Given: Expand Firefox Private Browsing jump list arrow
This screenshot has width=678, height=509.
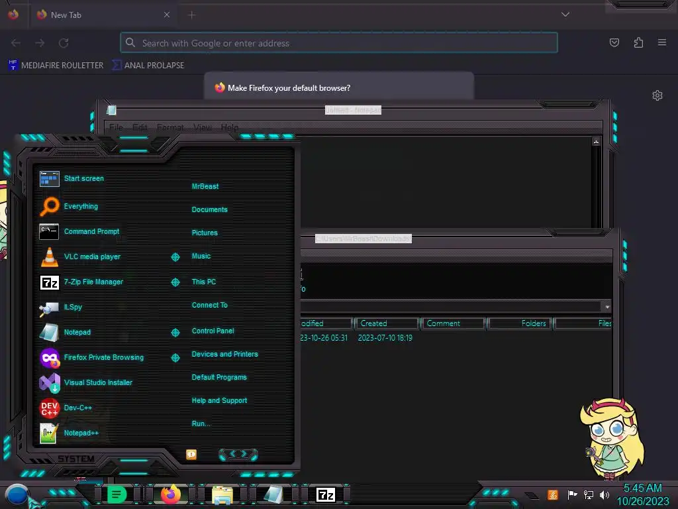Looking at the screenshot, I should tap(175, 357).
